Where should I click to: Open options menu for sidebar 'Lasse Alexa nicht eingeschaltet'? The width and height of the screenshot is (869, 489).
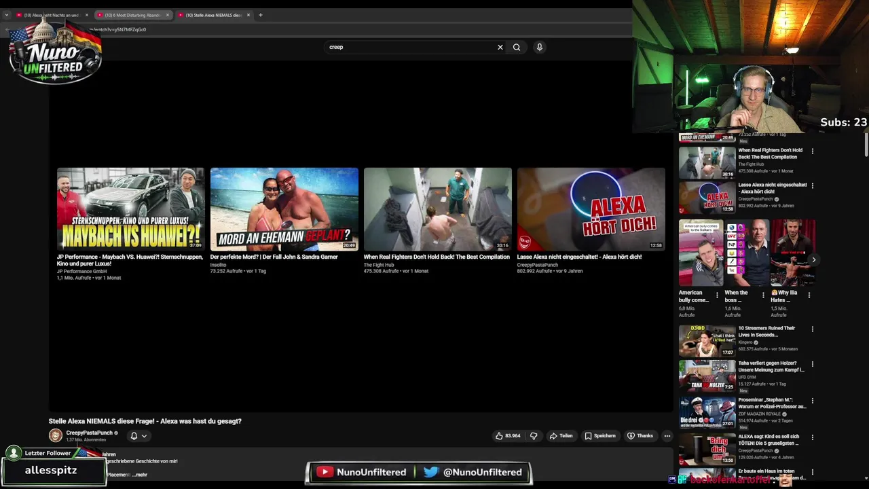pos(813,185)
